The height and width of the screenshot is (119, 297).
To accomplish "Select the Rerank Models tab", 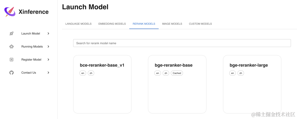I will (x=144, y=24).
